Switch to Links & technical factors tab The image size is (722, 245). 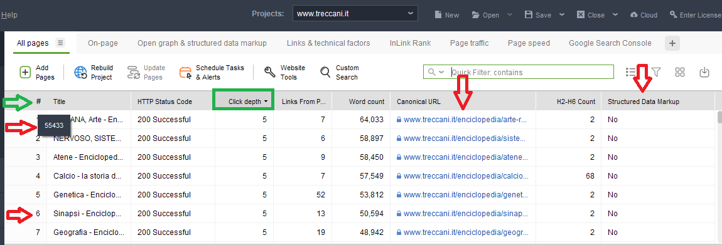[x=328, y=43]
